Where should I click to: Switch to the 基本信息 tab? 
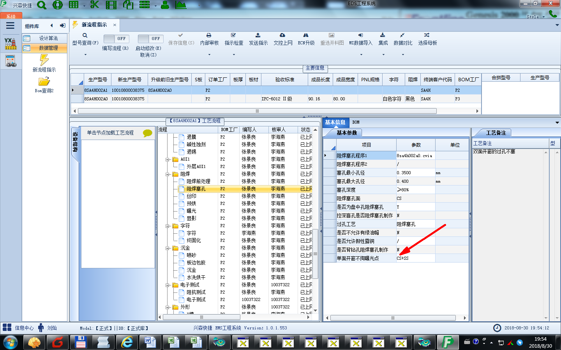pyautogui.click(x=335, y=122)
